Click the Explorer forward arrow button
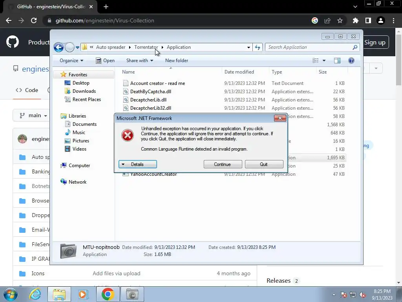This screenshot has width=402, height=302. pos(69,47)
